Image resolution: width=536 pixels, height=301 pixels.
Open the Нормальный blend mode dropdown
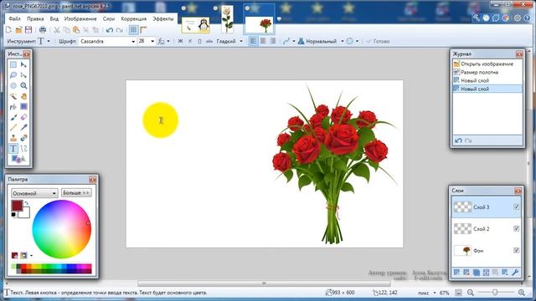coord(343,41)
